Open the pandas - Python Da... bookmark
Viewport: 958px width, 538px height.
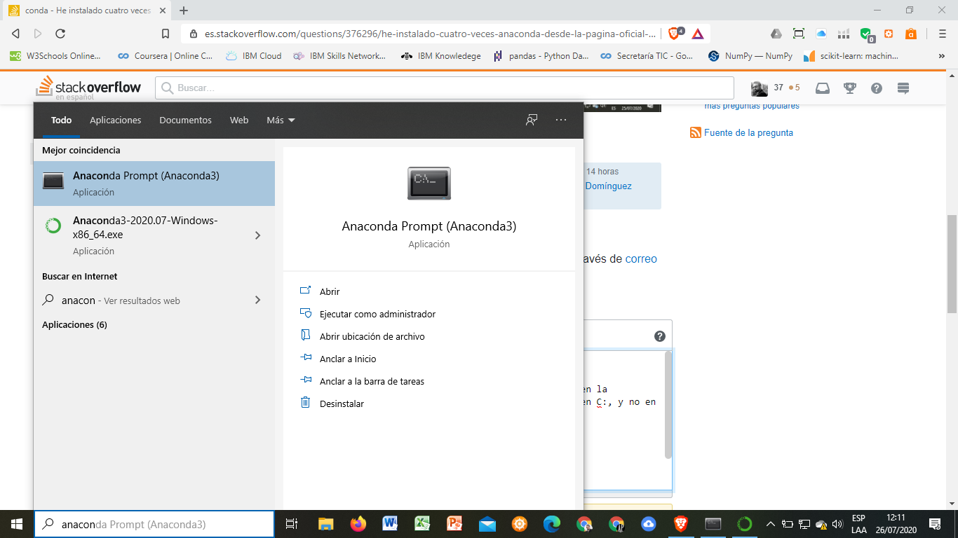[x=541, y=56]
